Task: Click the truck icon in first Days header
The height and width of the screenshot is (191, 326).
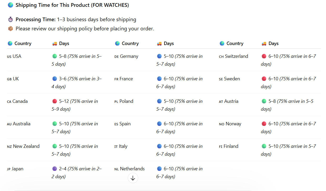Action: (x=55, y=43)
